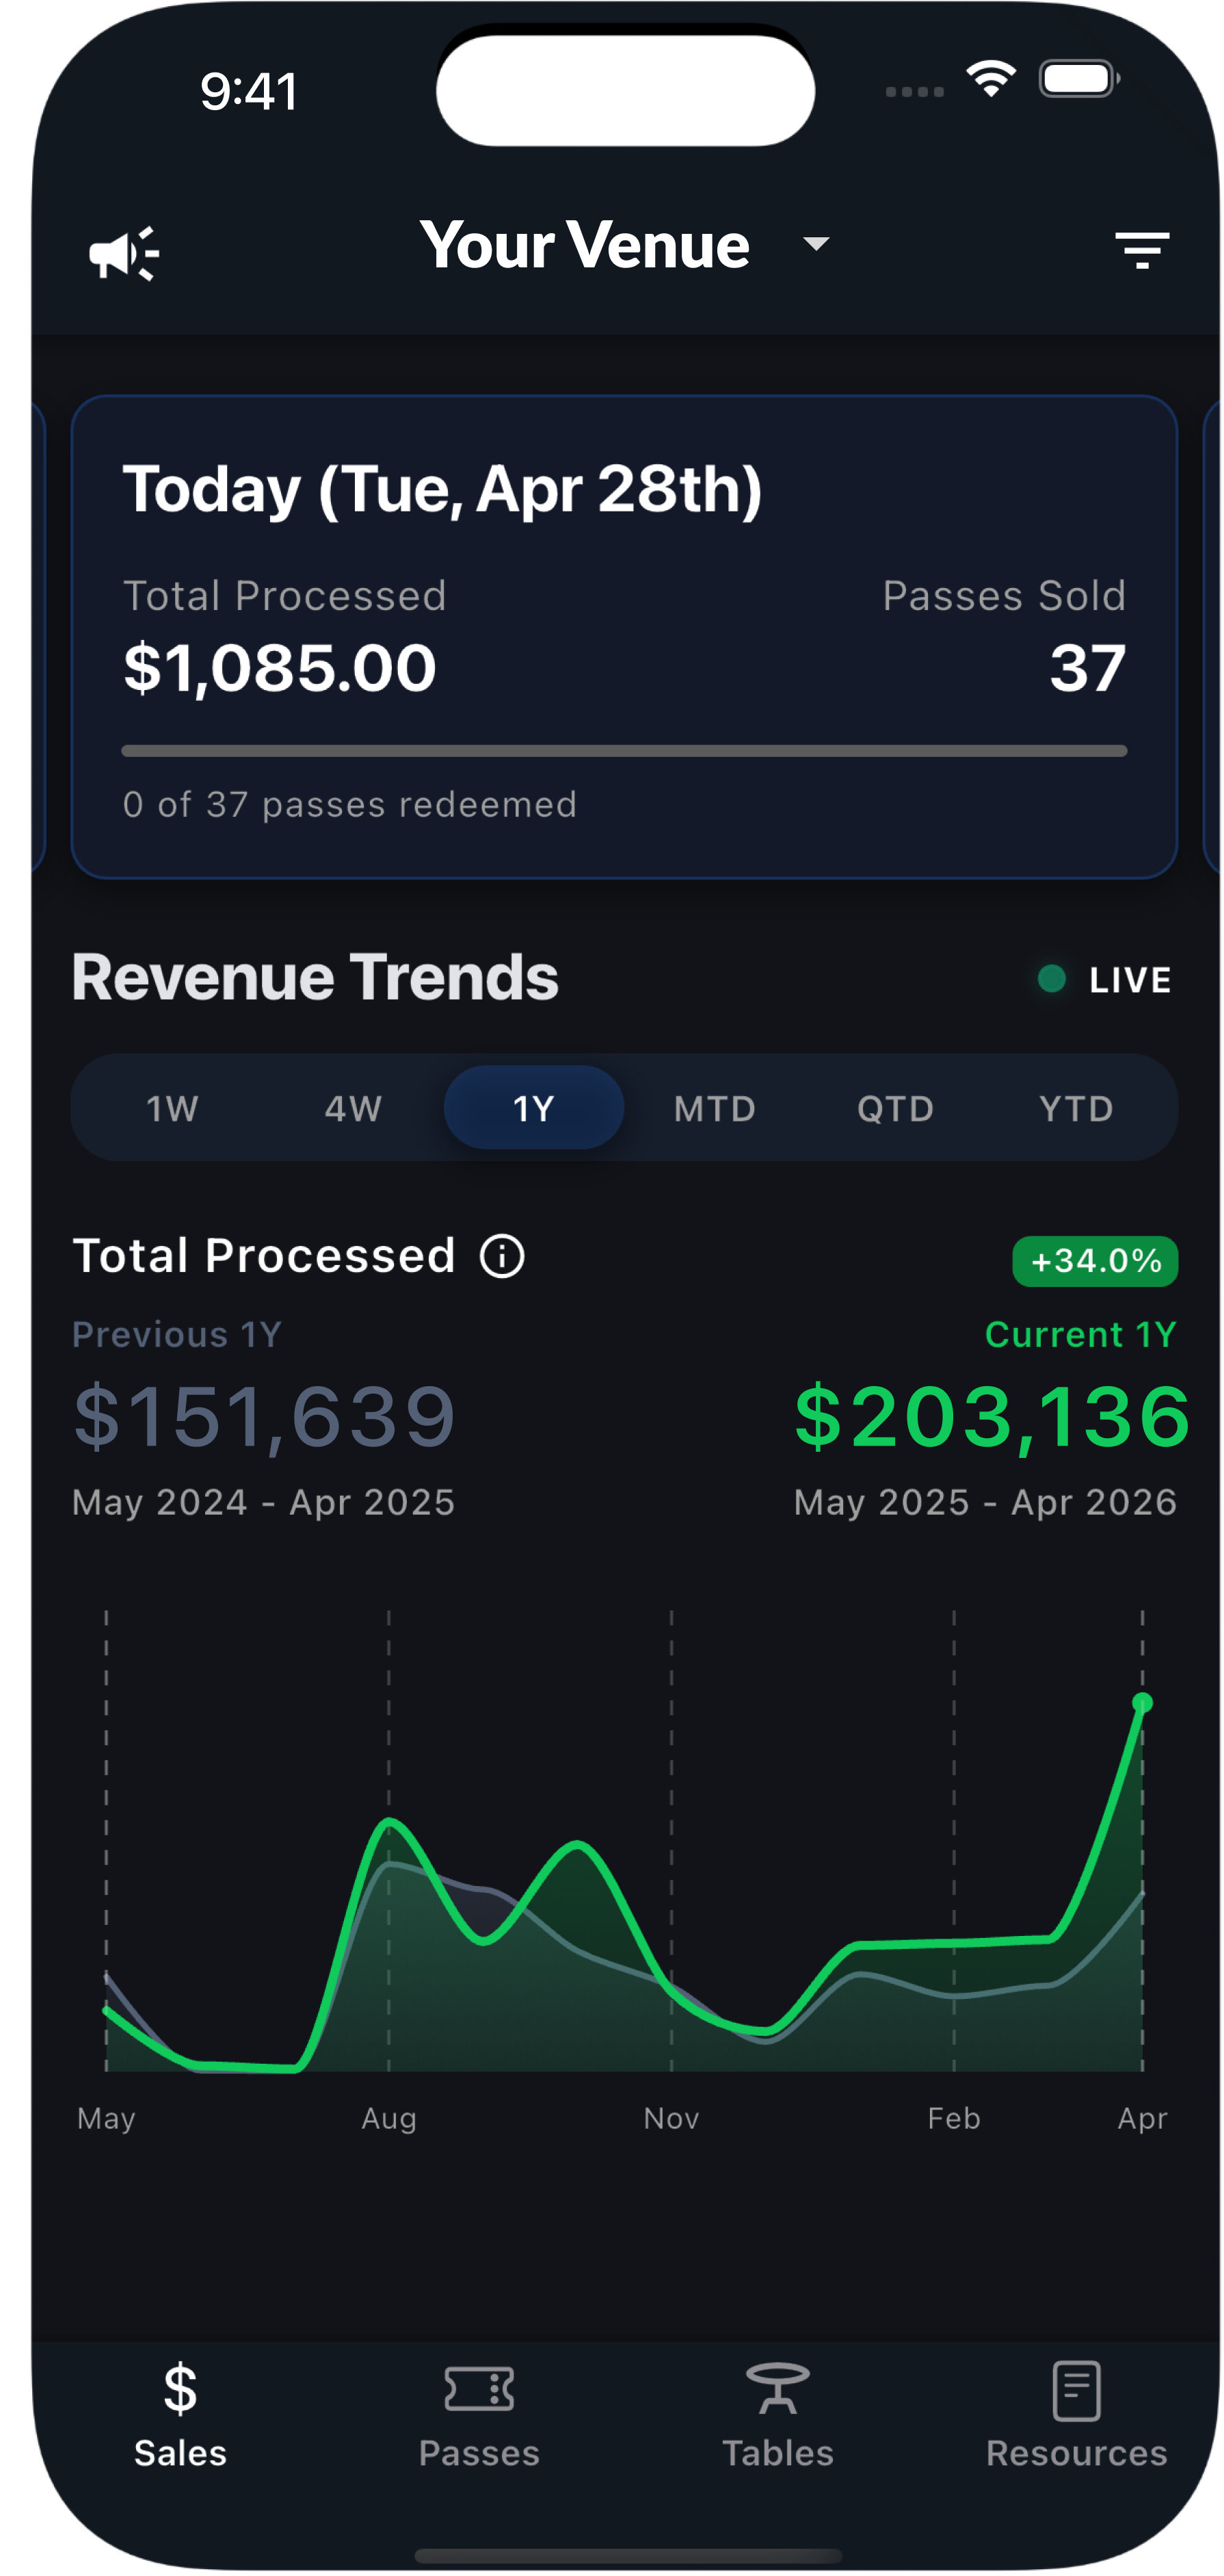The height and width of the screenshot is (2576, 1224).
Task: Tap the Today (Tue, Apr 28th) card title
Action: (x=442, y=490)
